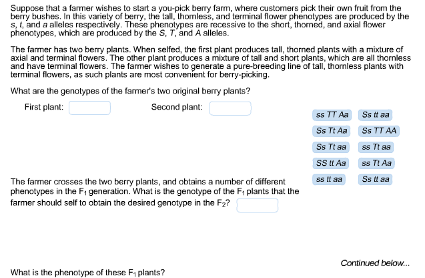
Task: Click Ss tt aa tile beside ss TT Aa
Action: click(x=375, y=115)
